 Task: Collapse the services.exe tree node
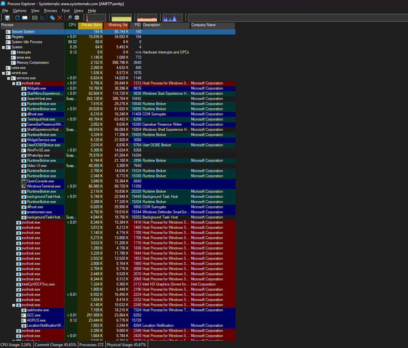tap(9, 78)
